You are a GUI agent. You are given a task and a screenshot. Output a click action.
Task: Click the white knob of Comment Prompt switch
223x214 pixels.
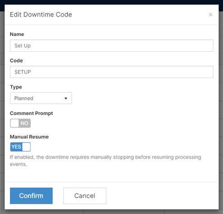(x=14, y=123)
